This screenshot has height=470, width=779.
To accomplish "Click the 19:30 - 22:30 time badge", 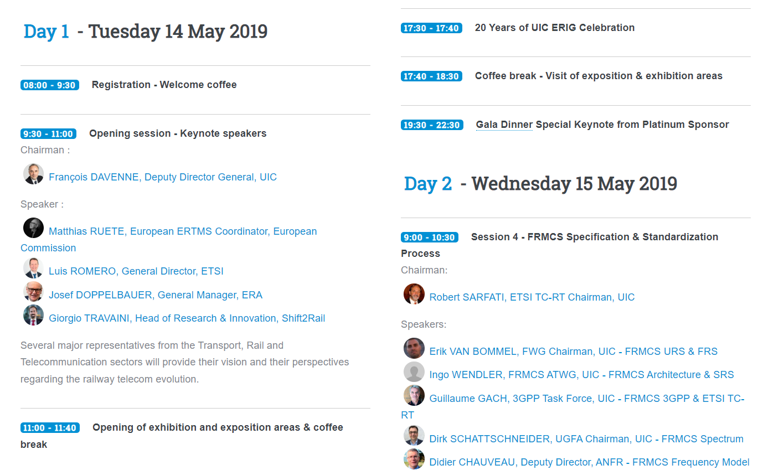I will coord(432,125).
